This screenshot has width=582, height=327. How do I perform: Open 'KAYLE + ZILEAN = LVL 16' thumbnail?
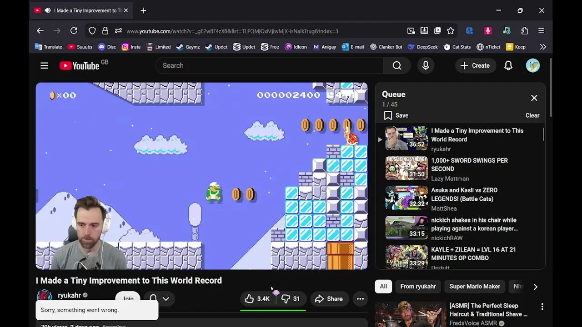click(x=406, y=258)
